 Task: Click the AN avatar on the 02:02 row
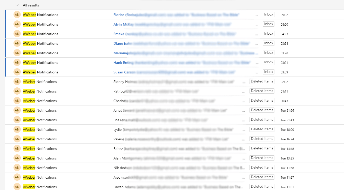(x=17, y=82)
